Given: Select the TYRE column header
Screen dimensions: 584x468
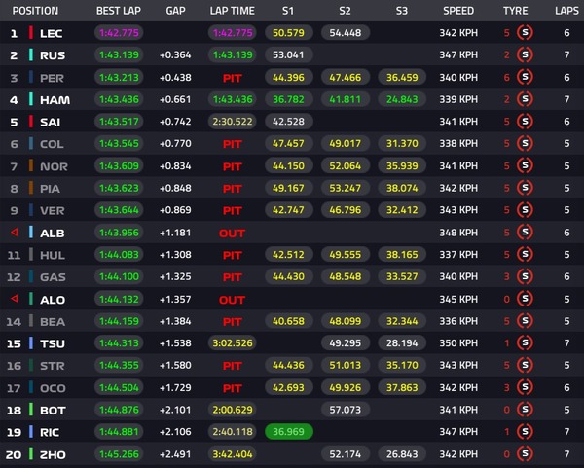Looking at the screenshot, I should [515, 11].
